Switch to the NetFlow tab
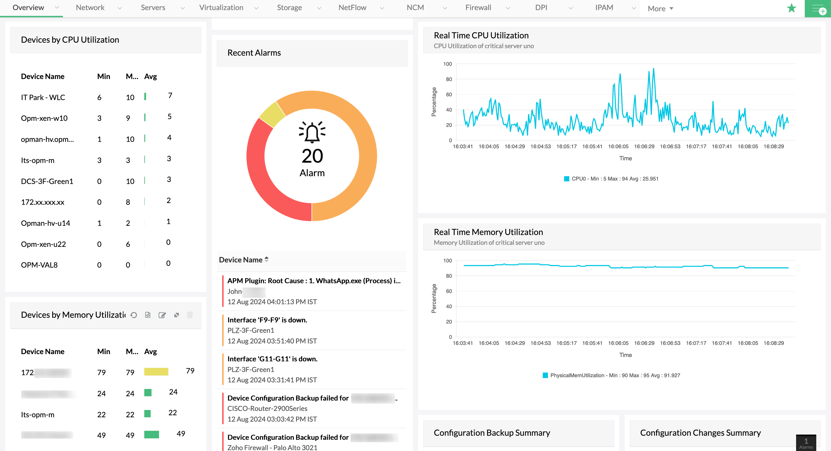This screenshot has height=451, width=831. pyautogui.click(x=352, y=8)
